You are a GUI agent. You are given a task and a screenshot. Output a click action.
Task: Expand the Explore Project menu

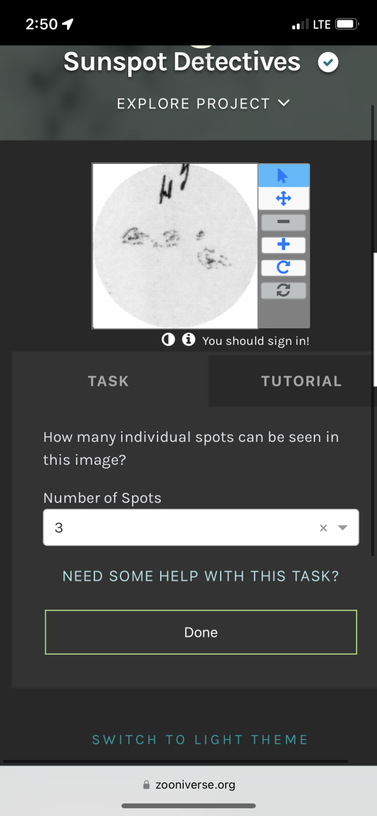203,103
